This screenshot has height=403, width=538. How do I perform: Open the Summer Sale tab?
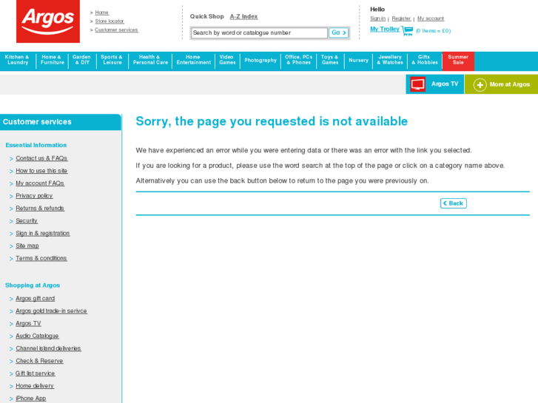coord(458,60)
